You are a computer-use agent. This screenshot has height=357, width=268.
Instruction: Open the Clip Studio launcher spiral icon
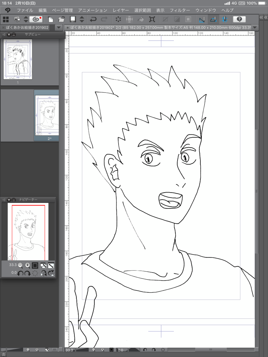tap(36, 19)
